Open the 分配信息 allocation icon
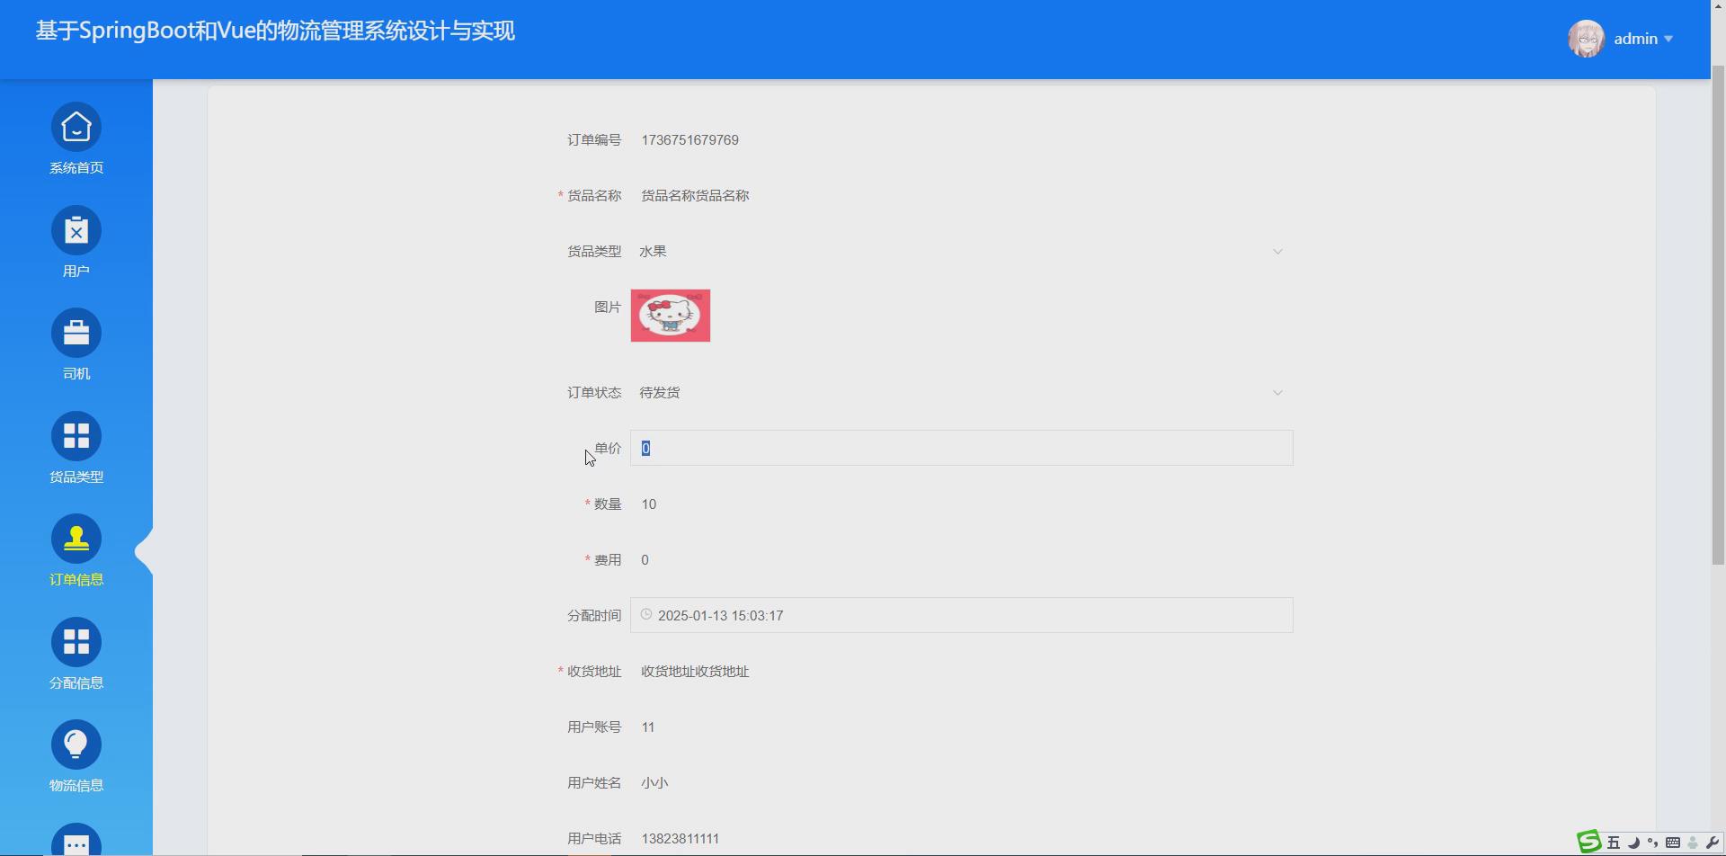 (76, 640)
